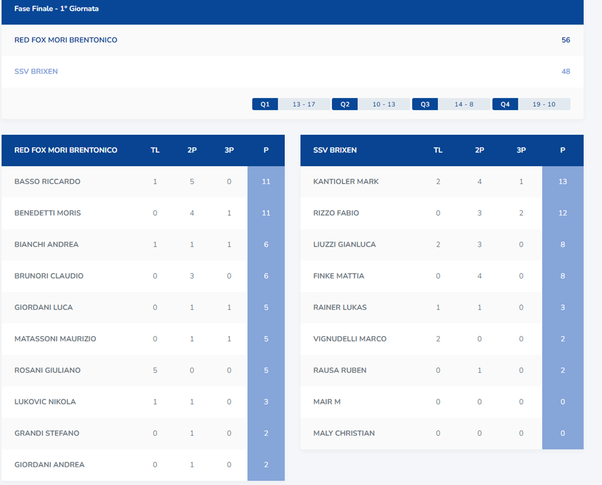The image size is (602, 485).
Task: Click the final score 56
Action: pyautogui.click(x=565, y=40)
